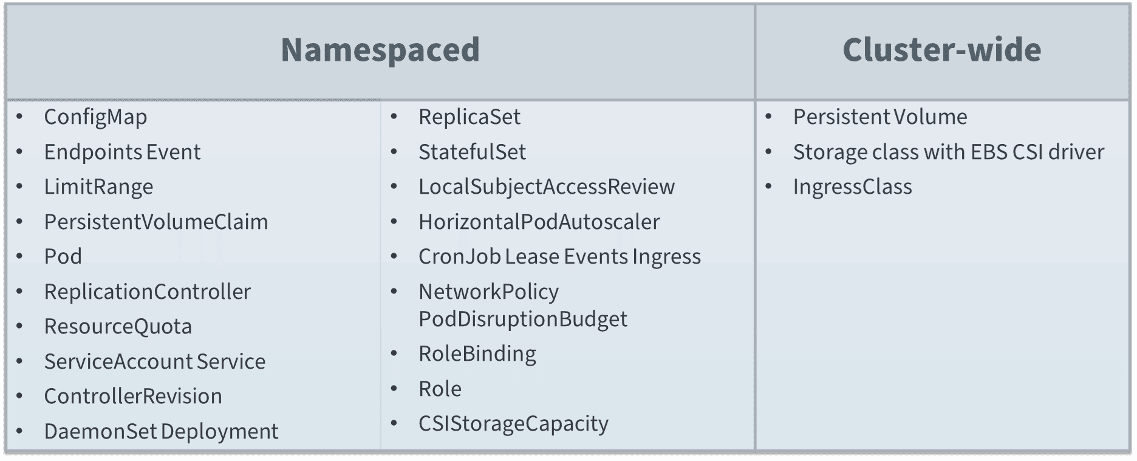The width and height of the screenshot is (1137, 461).
Task: Select the ReplicationController entry
Action: pyautogui.click(x=147, y=292)
